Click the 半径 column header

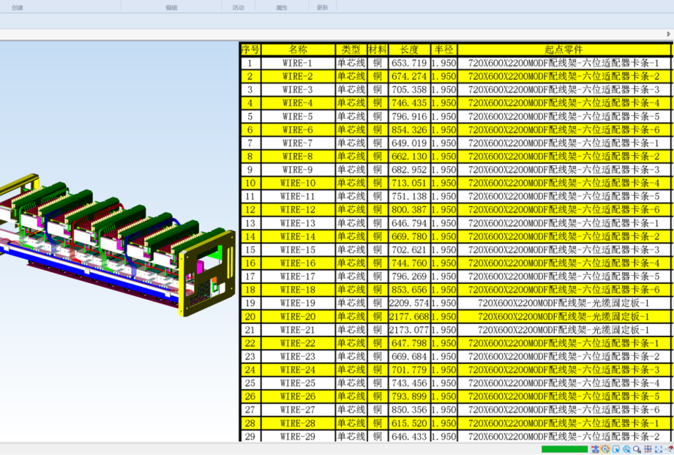click(x=443, y=49)
